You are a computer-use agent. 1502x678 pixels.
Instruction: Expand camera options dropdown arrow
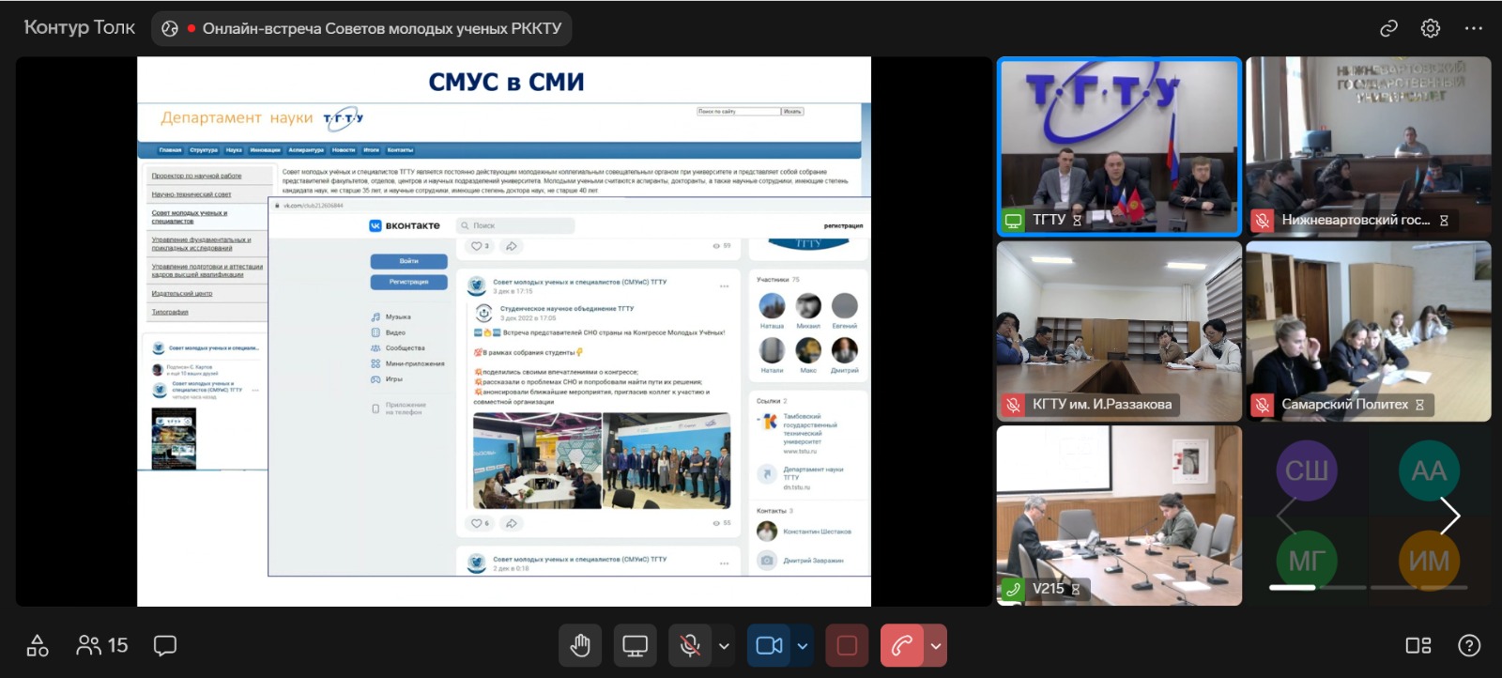803,646
